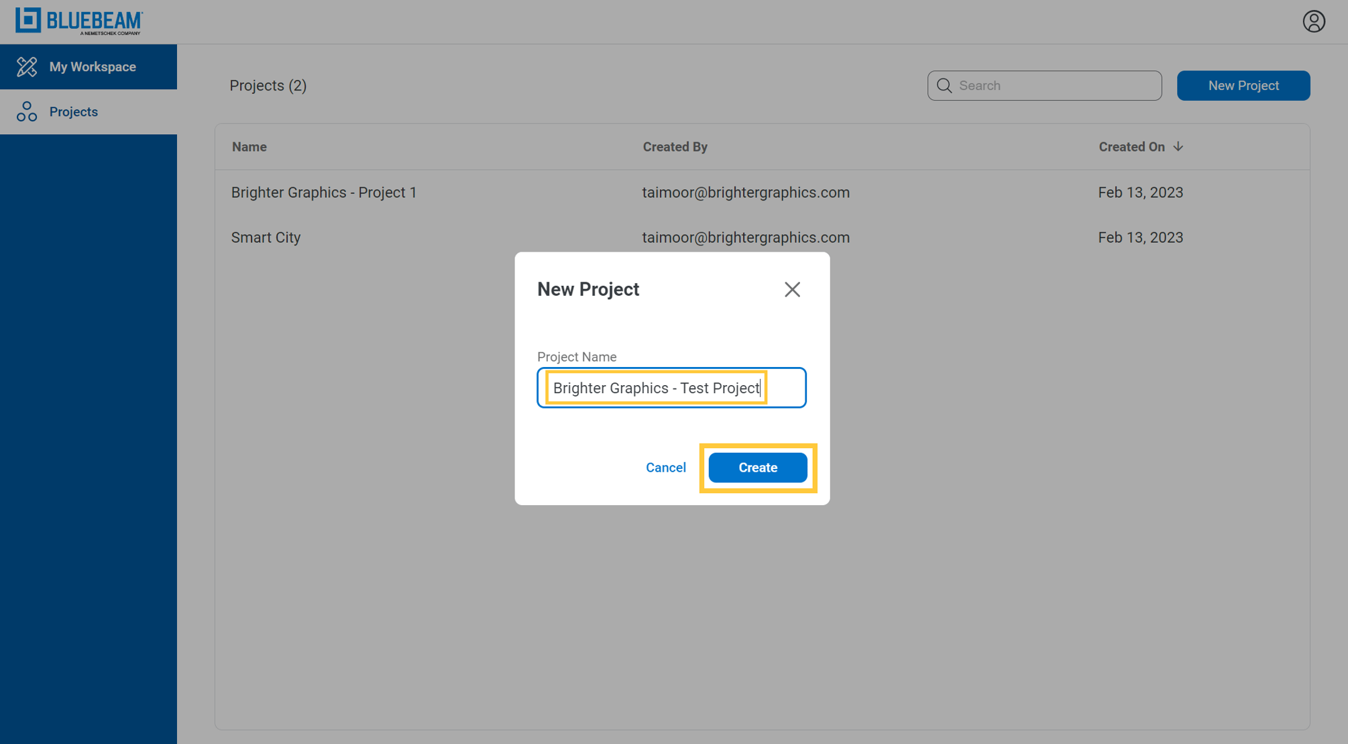
Task: Close the New Project dialog with the X
Action: [x=792, y=289]
